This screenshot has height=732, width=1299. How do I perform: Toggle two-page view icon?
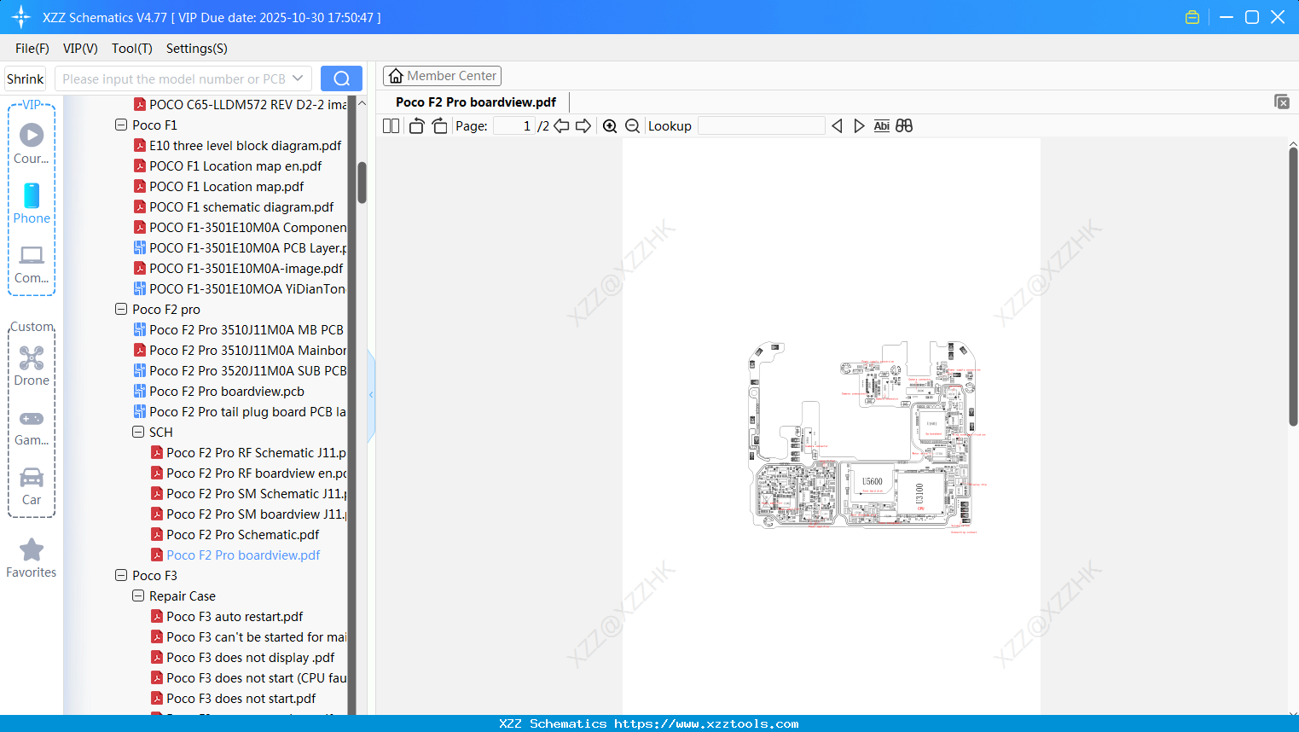(391, 126)
